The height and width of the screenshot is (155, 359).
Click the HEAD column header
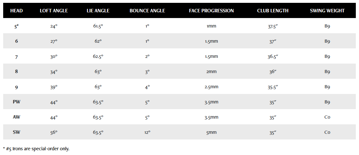click(17, 11)
